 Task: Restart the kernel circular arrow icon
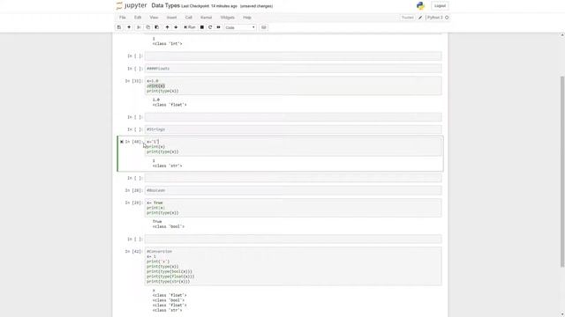pos(210,27)
